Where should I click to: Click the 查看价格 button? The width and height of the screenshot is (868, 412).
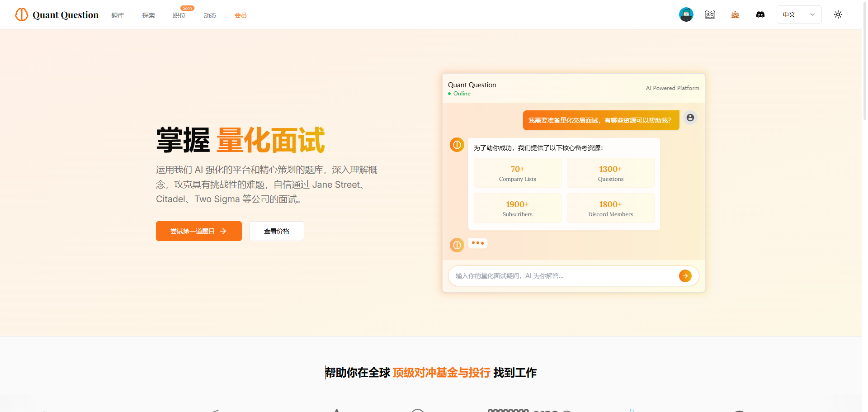[276, 231]
